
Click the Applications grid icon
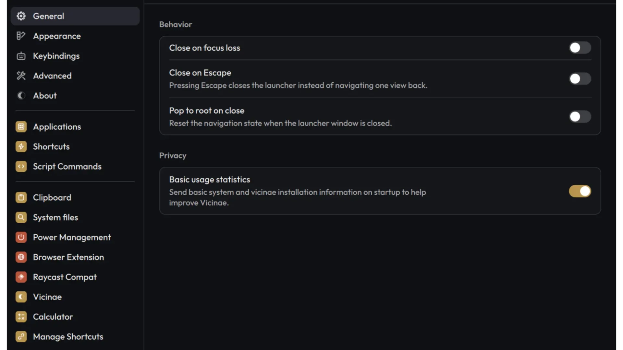[x=21, y=127]
